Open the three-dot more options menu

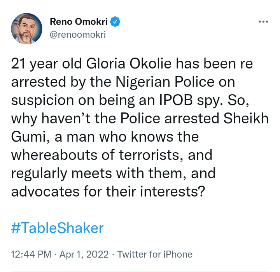click(x=263, y=21)
